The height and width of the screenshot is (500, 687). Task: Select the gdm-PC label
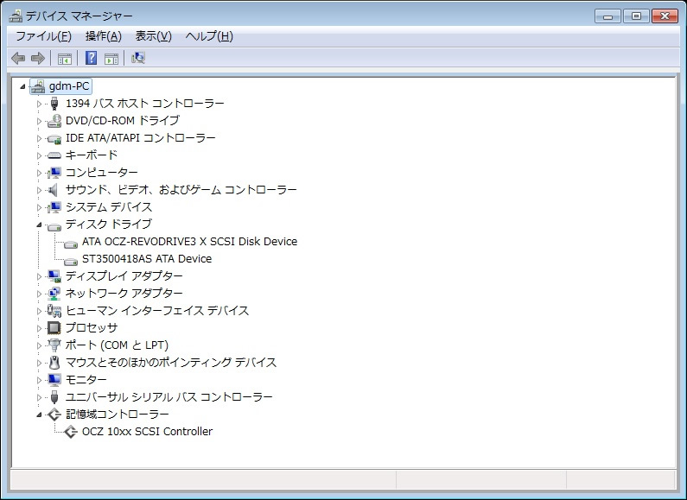[x=69, y=86]
